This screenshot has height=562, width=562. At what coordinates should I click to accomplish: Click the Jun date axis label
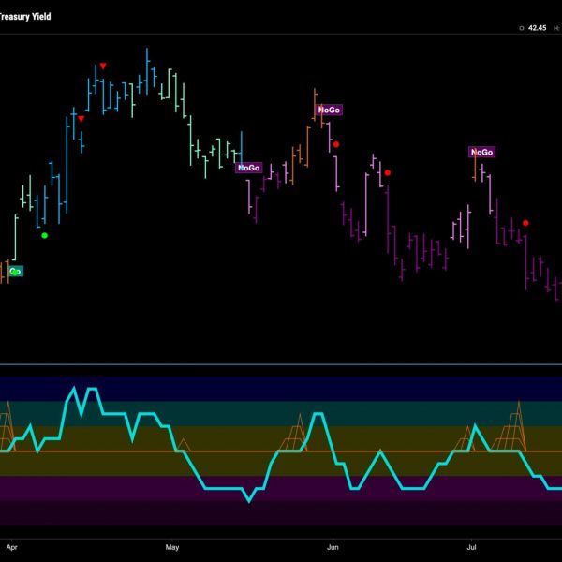click(x=333, y=547)
